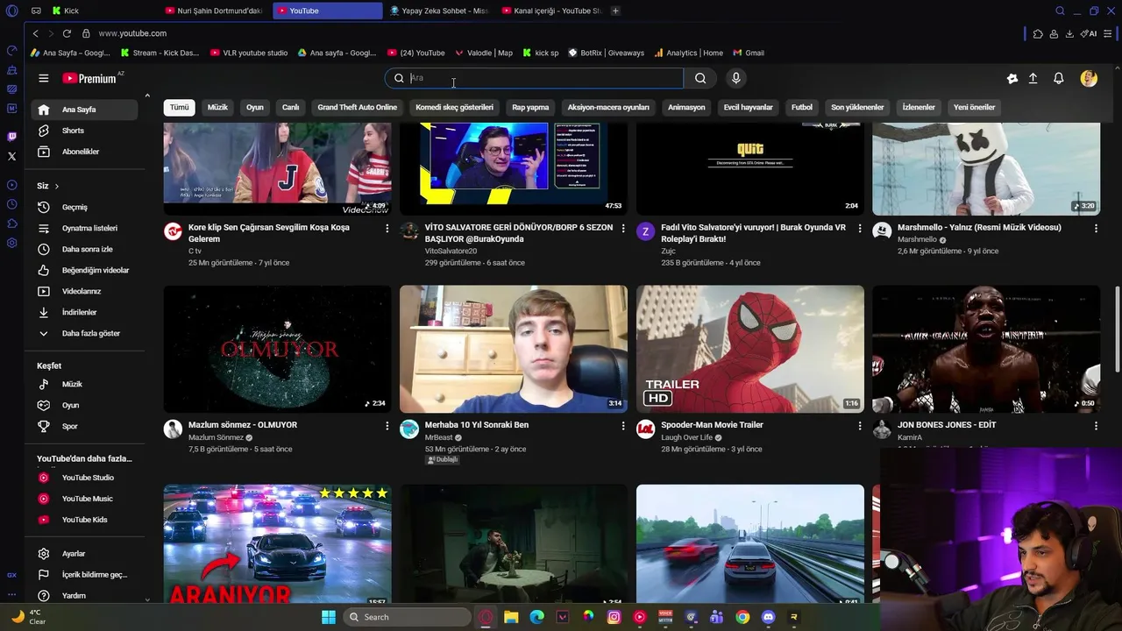Open Discord from the taskbar

click(768, 617)
